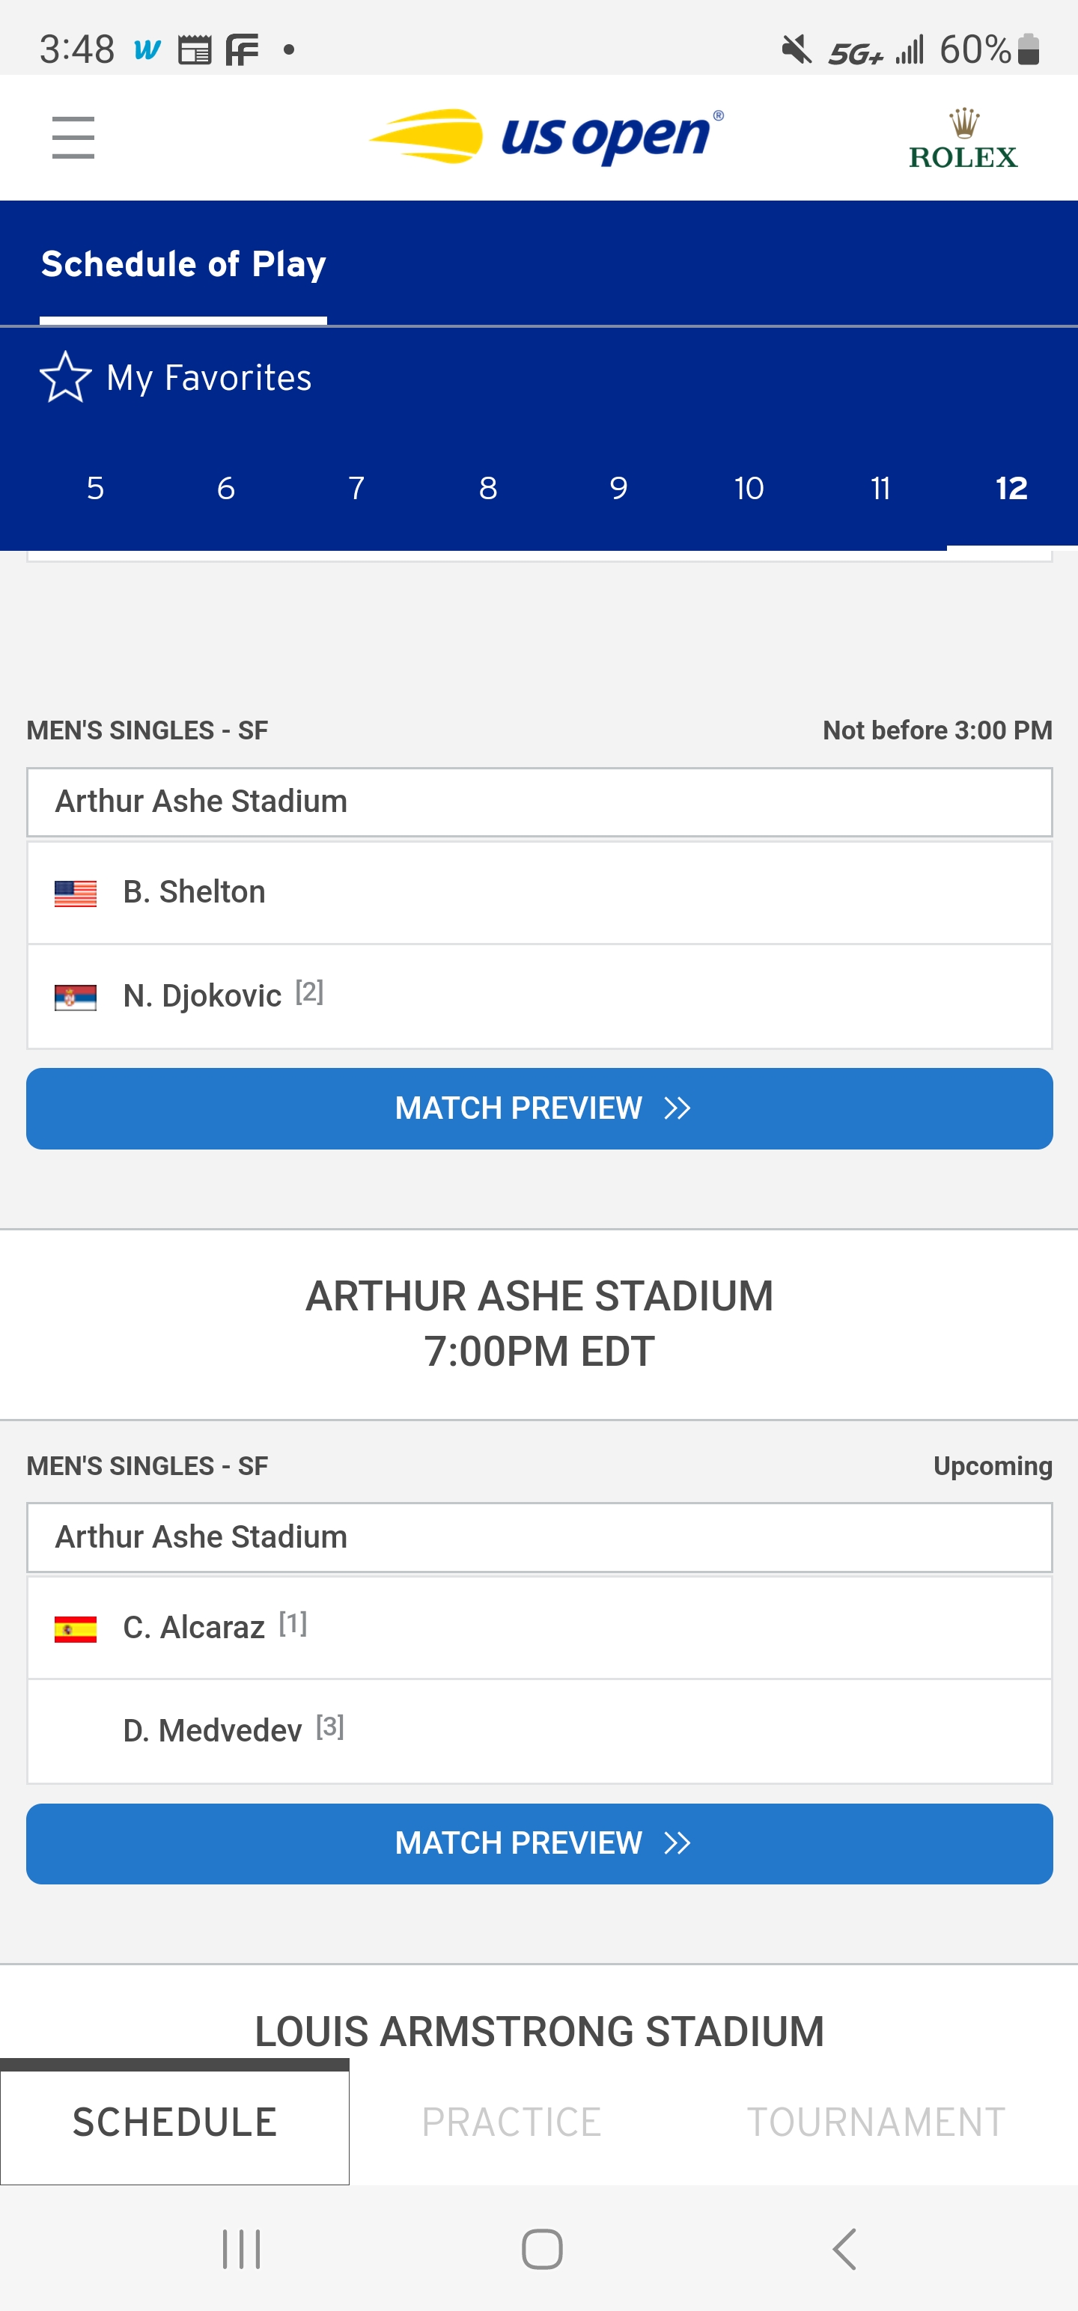Image resolution: width=1078 pixels, height=2311 pixels.
Task: Select day 12 in schedule
Action: point(1011,488)
